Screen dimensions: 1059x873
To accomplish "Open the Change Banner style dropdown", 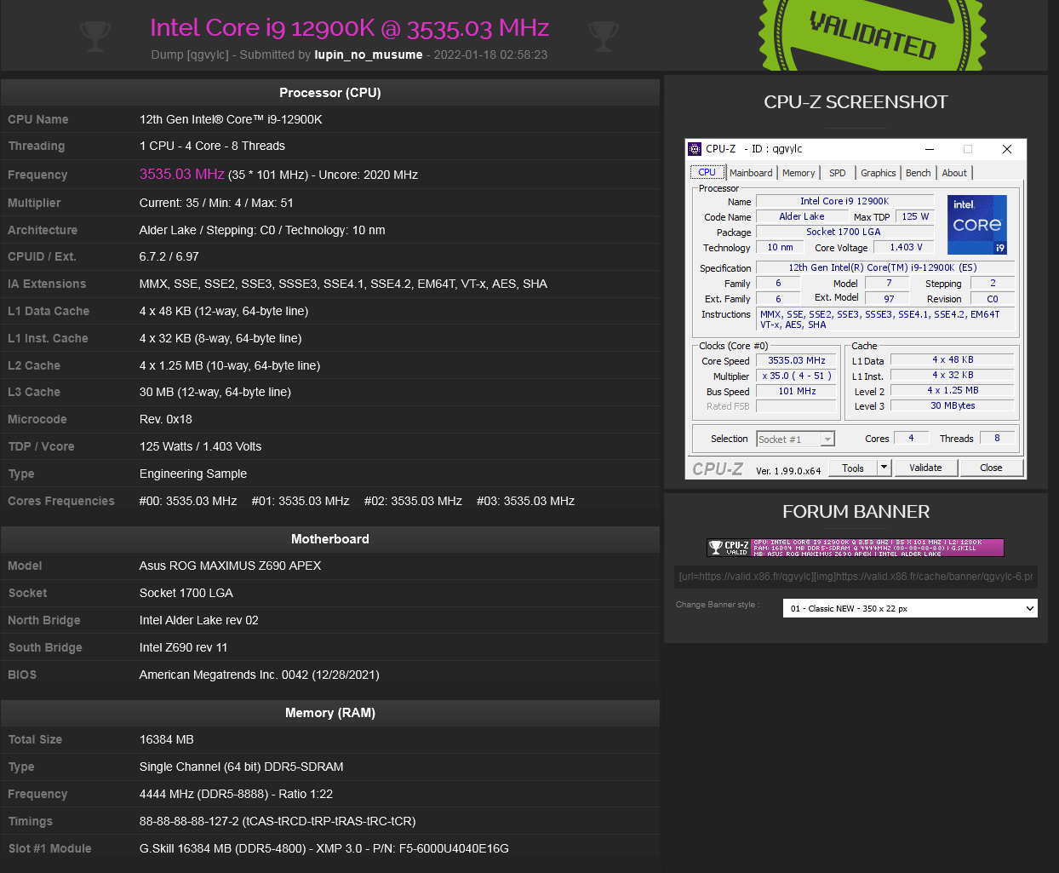I will click(910, 608).
